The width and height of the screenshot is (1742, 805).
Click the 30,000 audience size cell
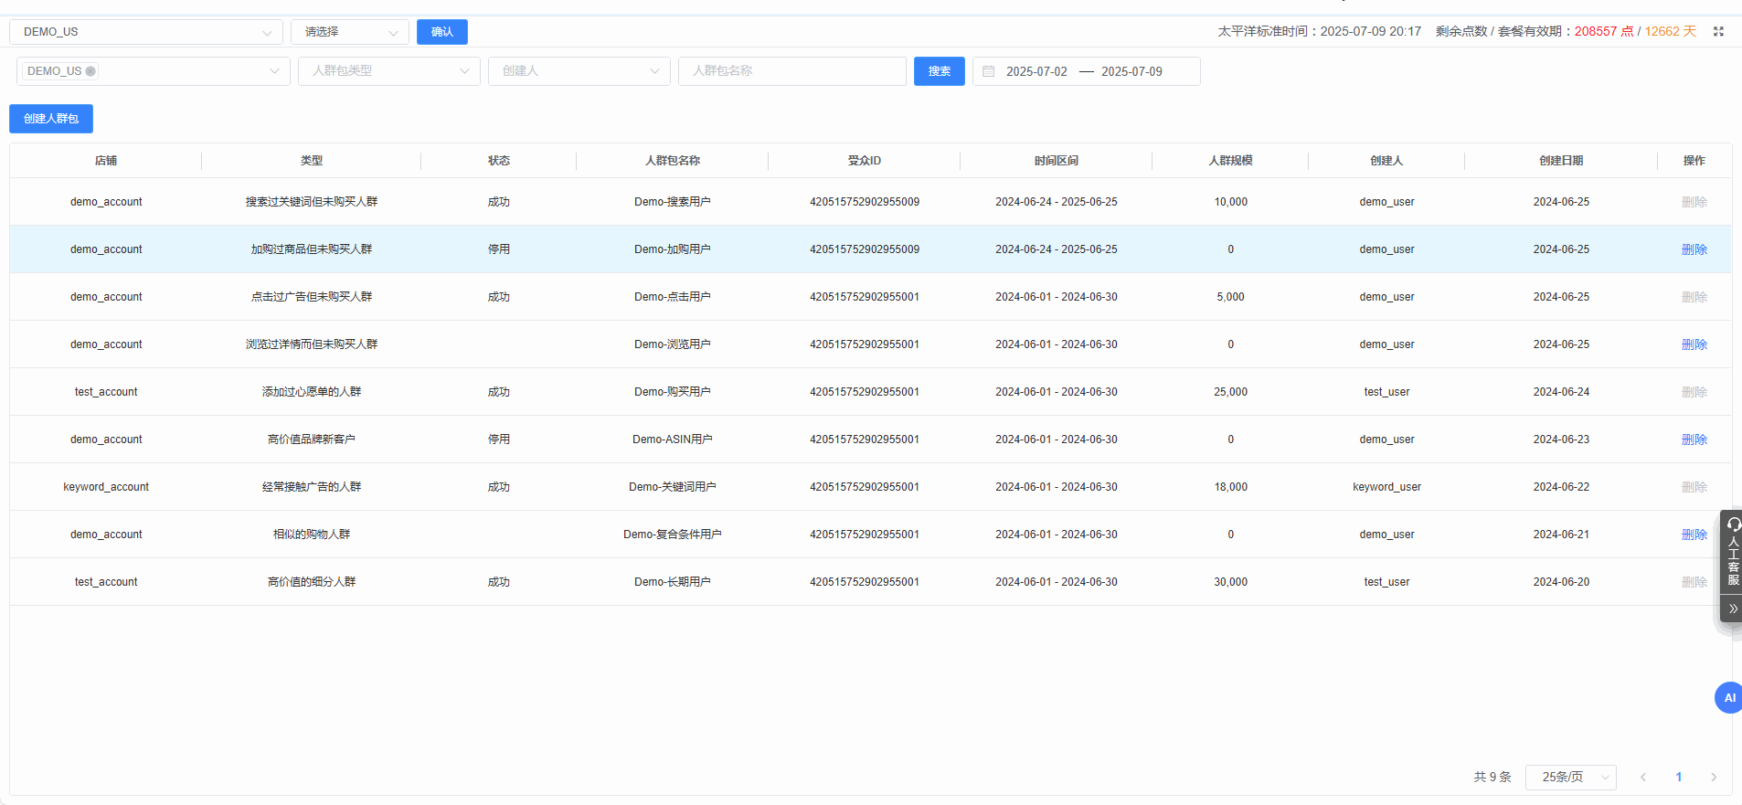click(x=1231, y=582)
